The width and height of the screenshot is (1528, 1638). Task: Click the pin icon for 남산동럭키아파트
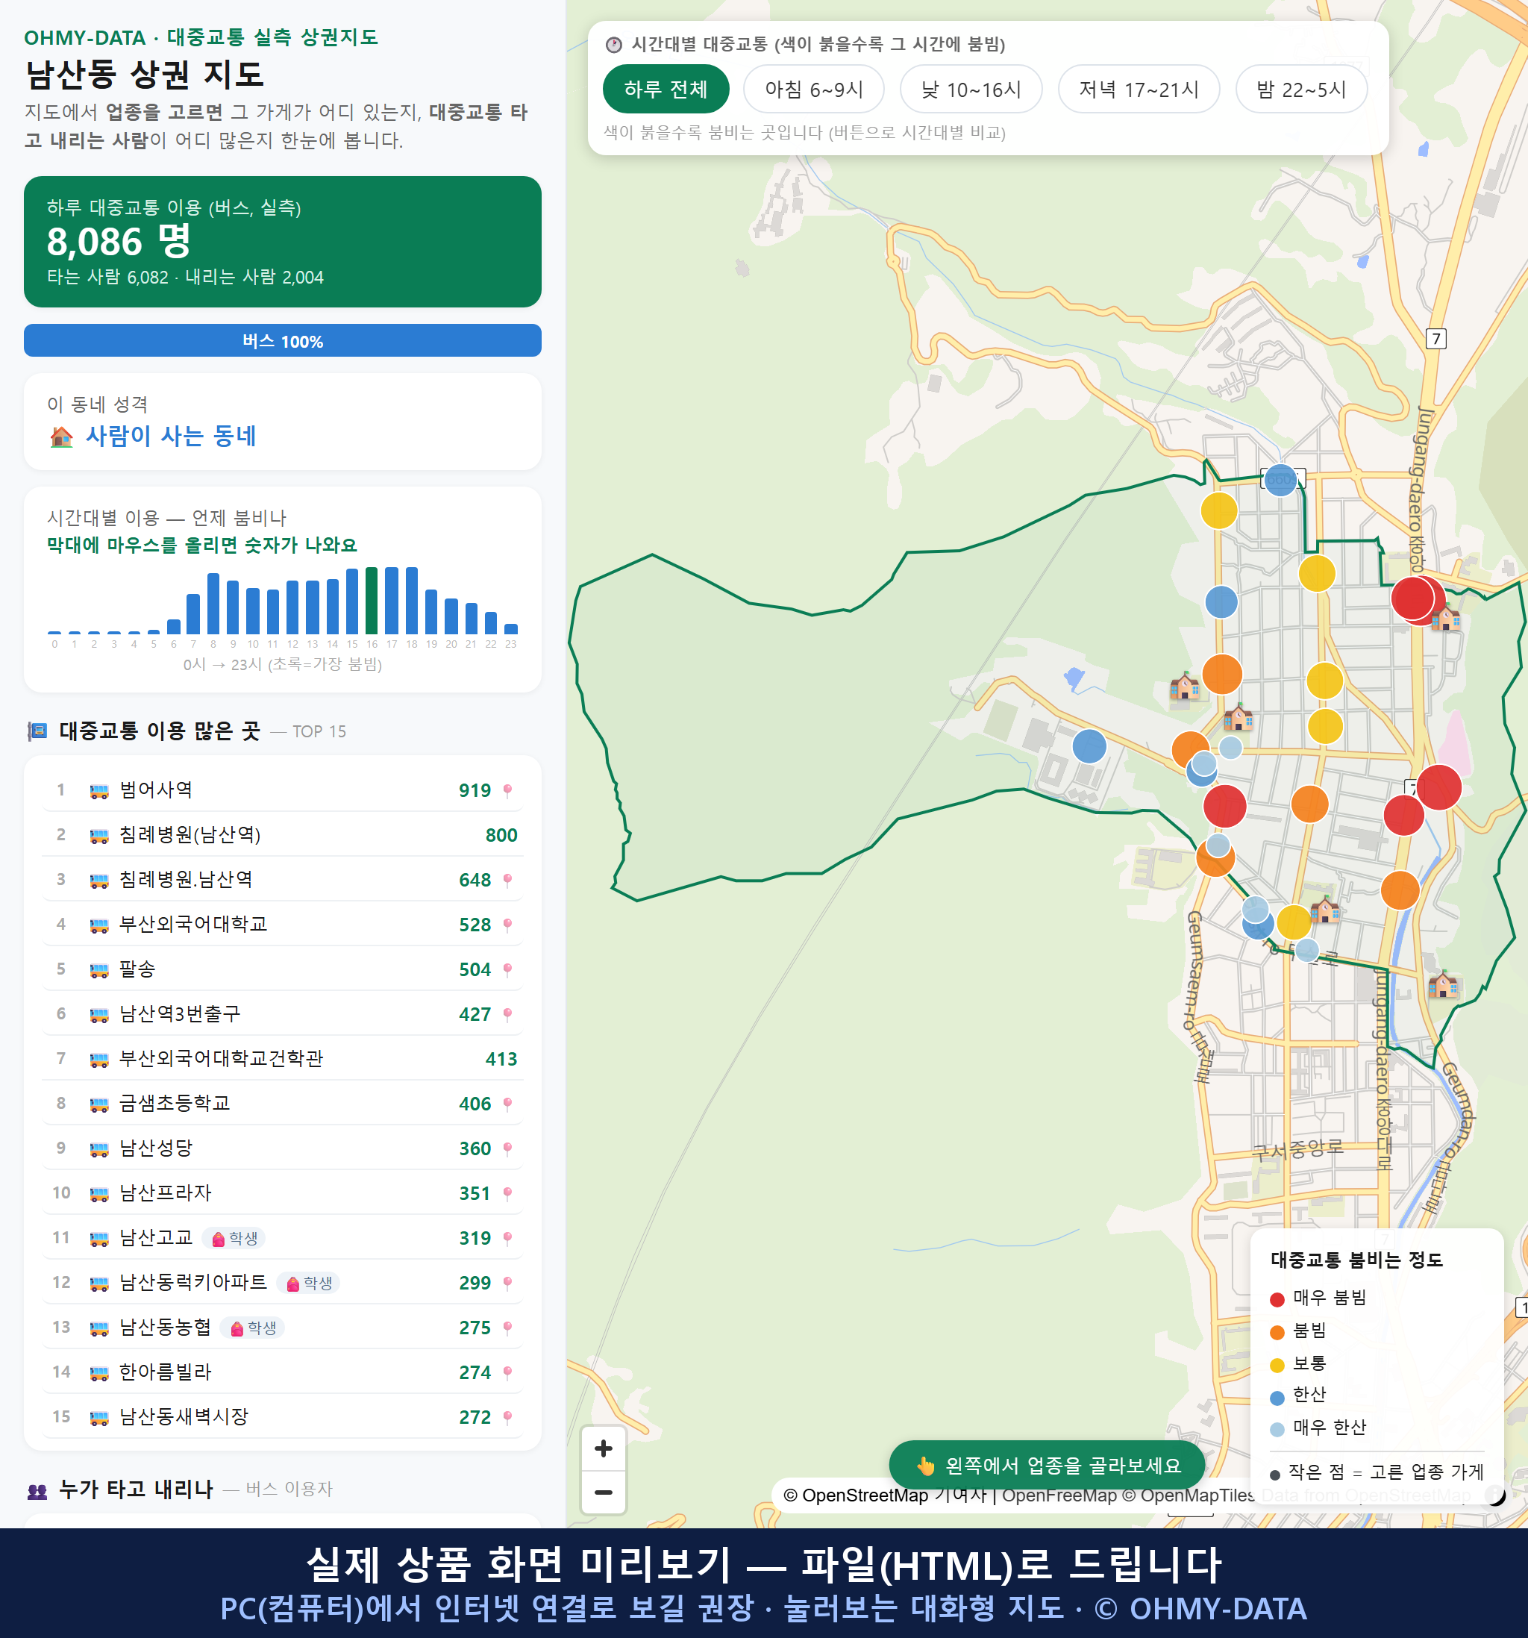[507, 1283]
